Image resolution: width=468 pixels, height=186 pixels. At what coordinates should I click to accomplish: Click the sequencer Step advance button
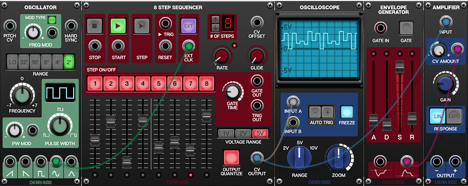tap(142, 26)
